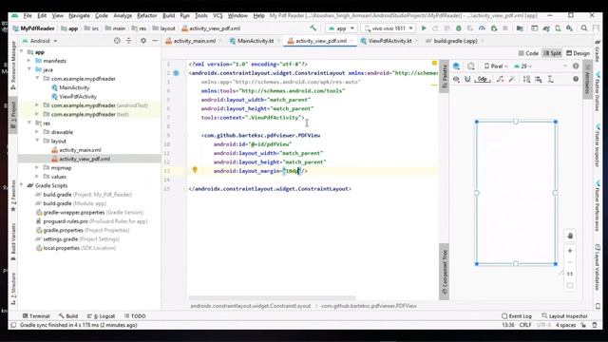Collapse the app module tree node
The height and width of the screenshot is (342, 608).
point(22,51)
